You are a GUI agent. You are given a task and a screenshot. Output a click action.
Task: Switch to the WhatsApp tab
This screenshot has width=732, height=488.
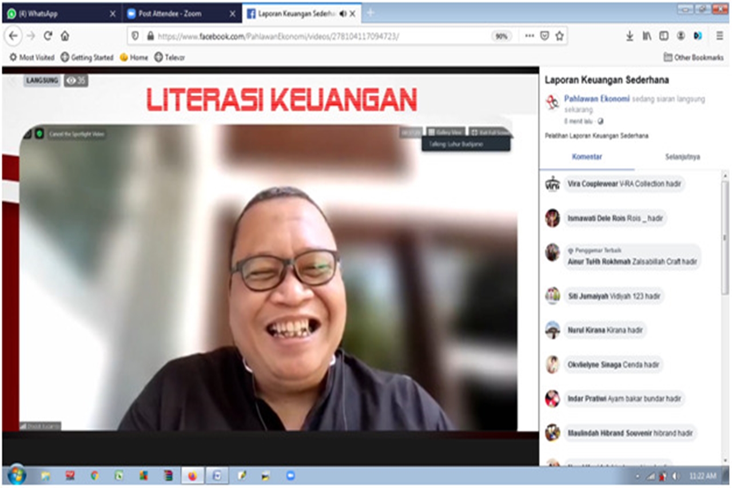point(61,13)
